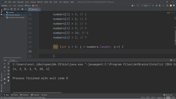The height and width of the screenshot is (99, 176).
Task: Open the JetBrains Toolbox icon at toolbar end
Action: tap(174, 5)
